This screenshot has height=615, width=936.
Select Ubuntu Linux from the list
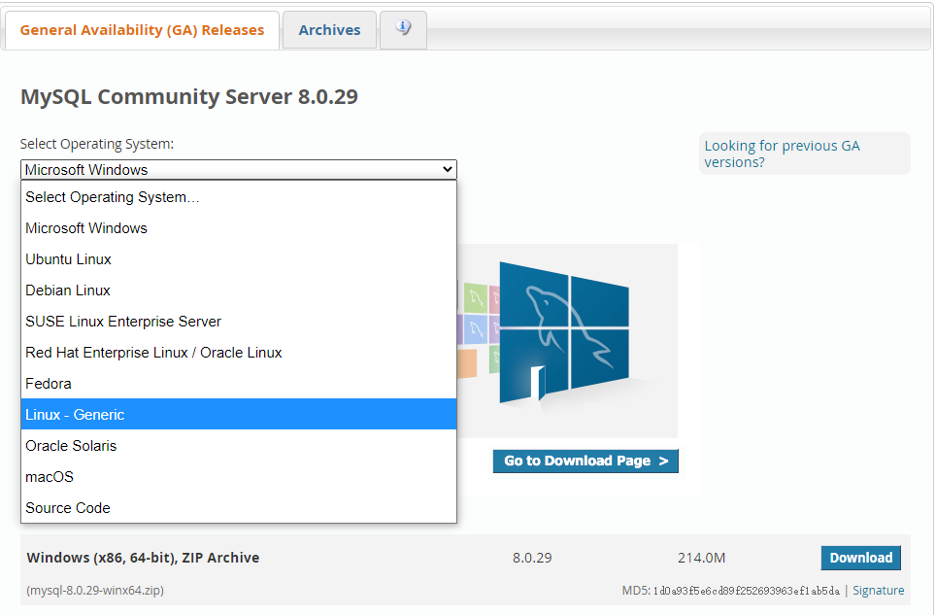[x=239, y=259]
